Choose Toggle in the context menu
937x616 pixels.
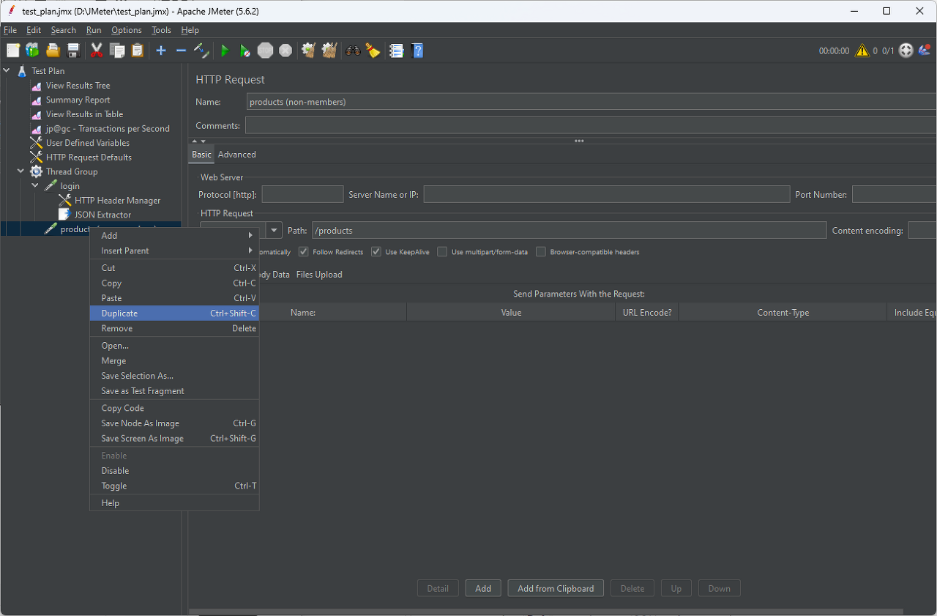pyautogui.click(x=174, y=486)
